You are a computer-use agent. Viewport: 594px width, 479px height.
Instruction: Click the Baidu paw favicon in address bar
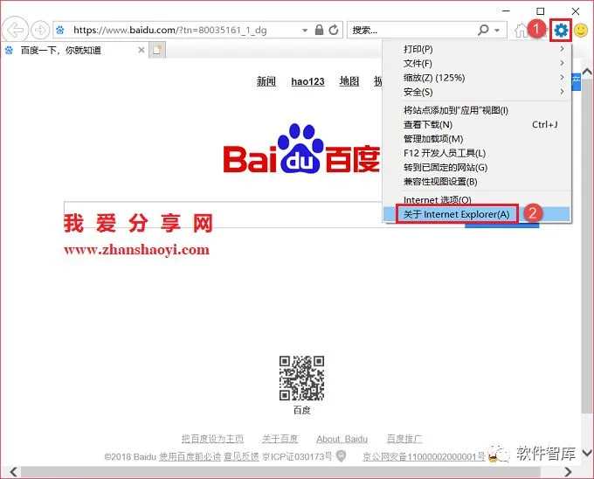60,30
